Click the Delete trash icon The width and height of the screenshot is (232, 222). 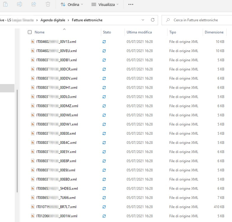pyautogui.click(x=48, y=5)
